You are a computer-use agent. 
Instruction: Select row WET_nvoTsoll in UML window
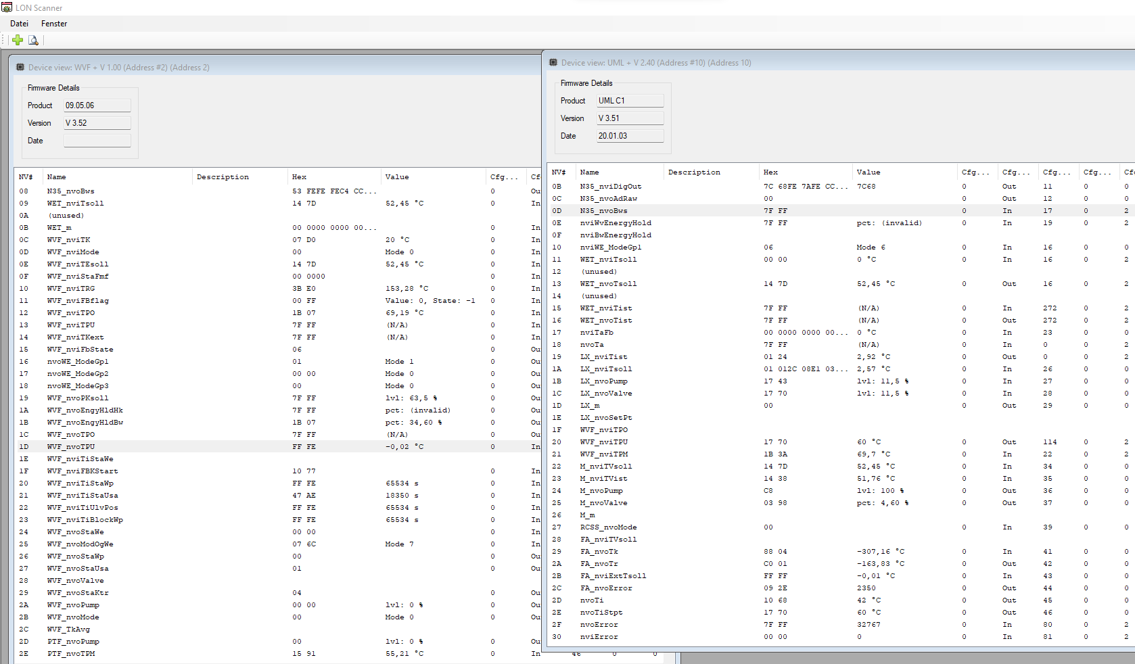point(841,284)
